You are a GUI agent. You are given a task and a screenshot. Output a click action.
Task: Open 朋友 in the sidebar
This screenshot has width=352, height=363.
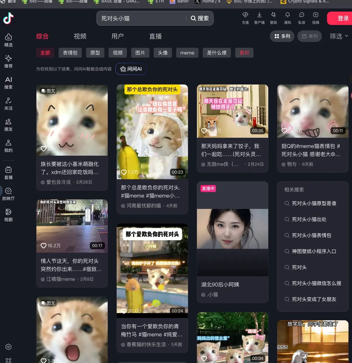[x=8, y=125]
